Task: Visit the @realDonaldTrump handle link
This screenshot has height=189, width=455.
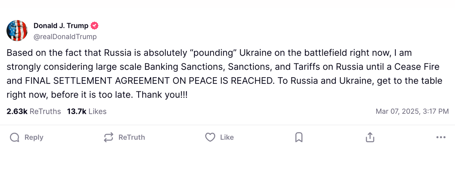Action: 65,37
